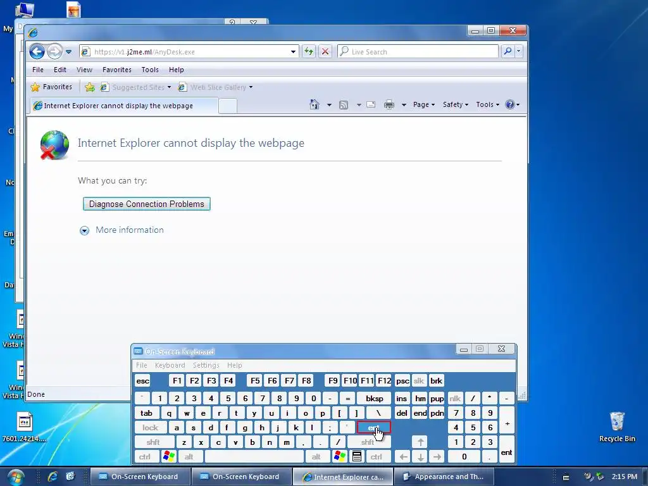Click the Favorites star button
The height and width of the screenshot is (486, 648).
tap(52, 87)
